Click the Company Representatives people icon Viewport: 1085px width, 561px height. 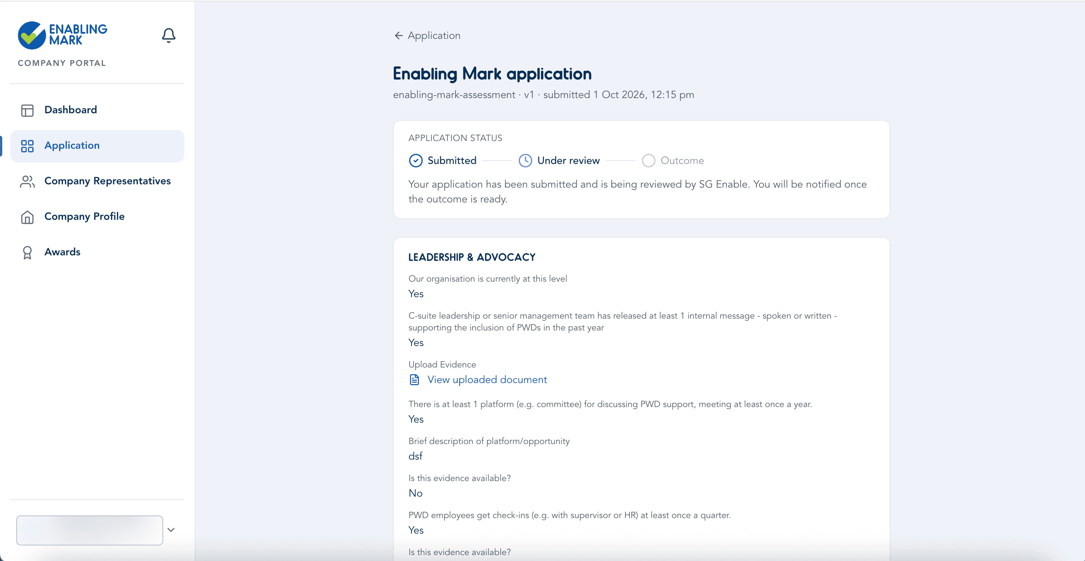tap(27, 182)
